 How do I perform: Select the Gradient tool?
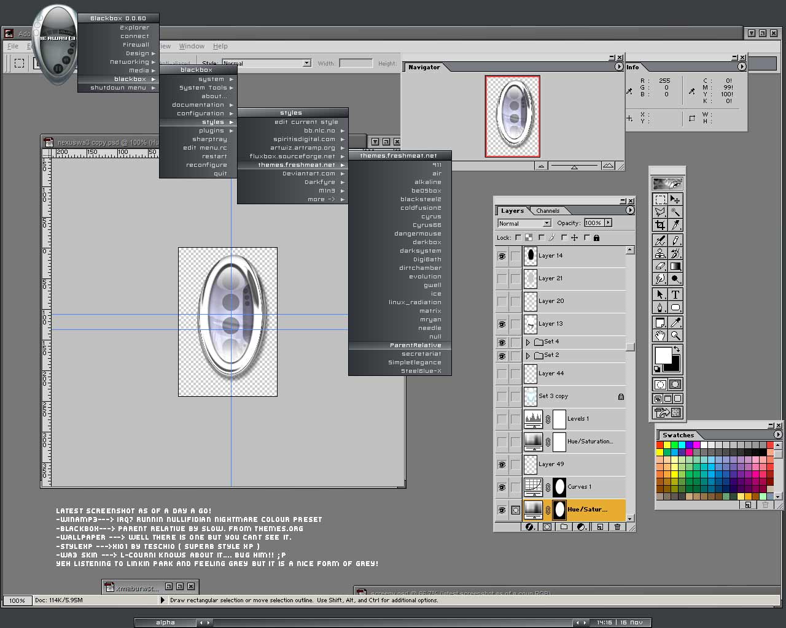(x=675, y=266)
